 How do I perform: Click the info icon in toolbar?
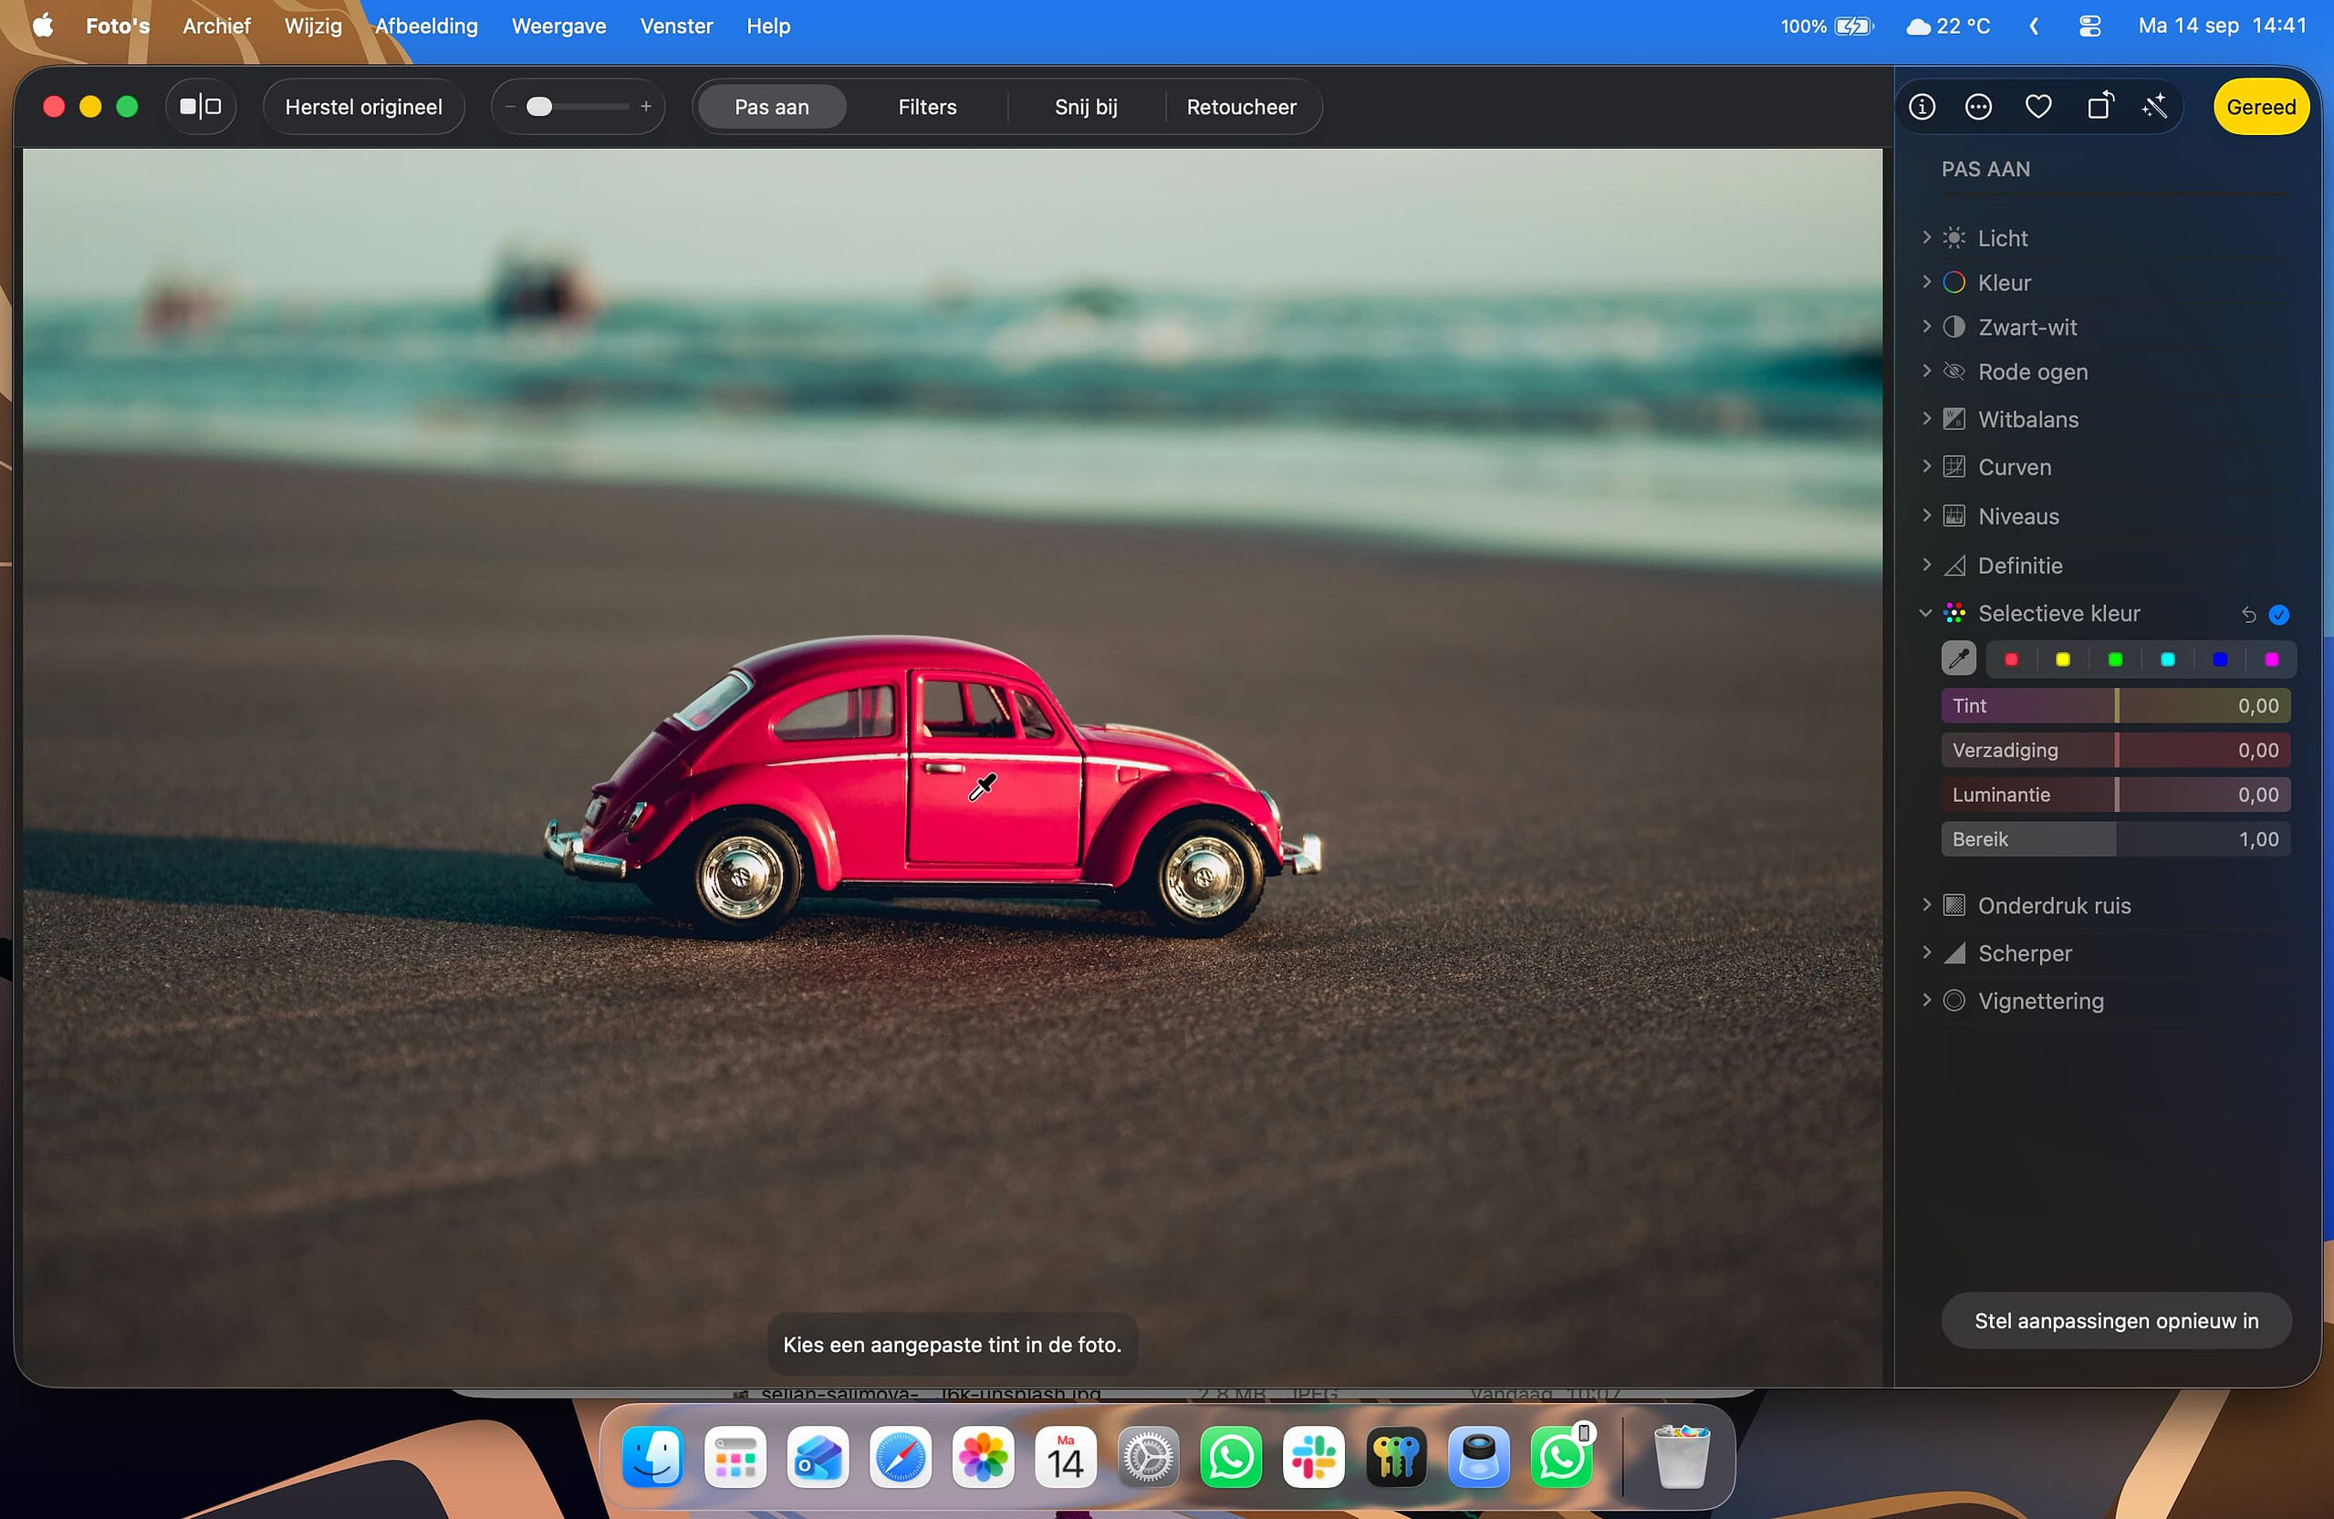click(1922, 107)
